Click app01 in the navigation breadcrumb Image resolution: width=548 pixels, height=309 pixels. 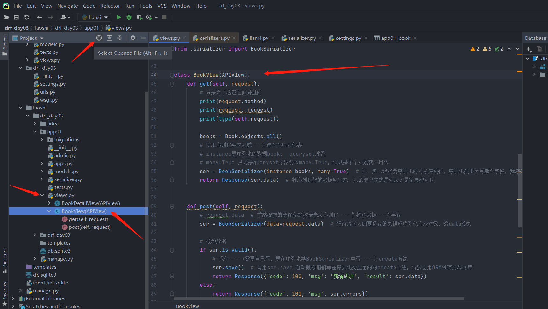click(x=91, y=28)
